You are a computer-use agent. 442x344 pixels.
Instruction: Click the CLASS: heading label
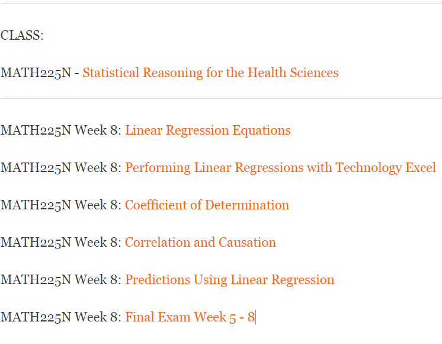(x=22, y=36)
